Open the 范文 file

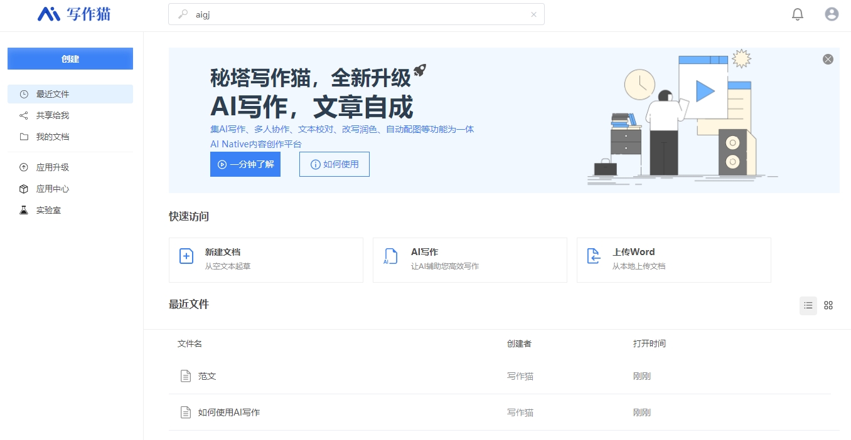pyautogui.click(x=500, y=376)
